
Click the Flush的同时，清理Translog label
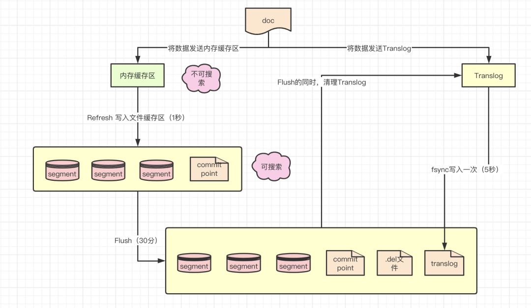pyautogui.click(x=322, y=82)
